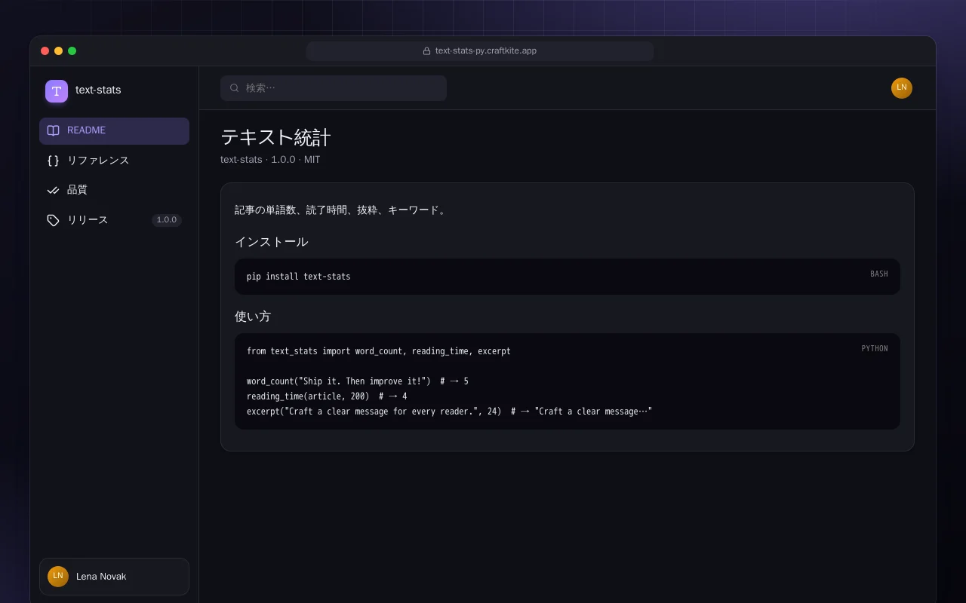Click the 品質 double-check icon
This screenshot has width=966, height=603.
click(x=53, y=190)
